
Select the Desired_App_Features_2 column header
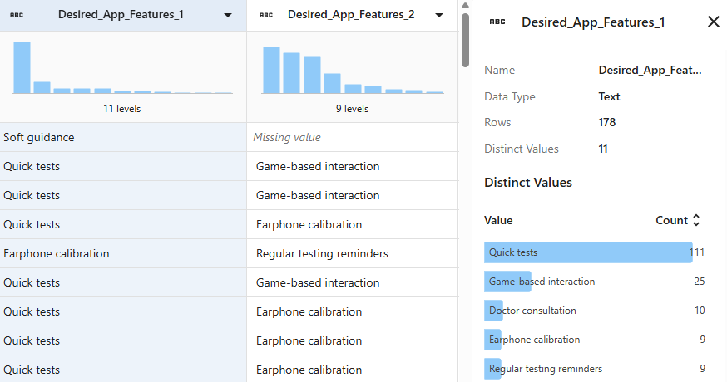click(350, 15)
